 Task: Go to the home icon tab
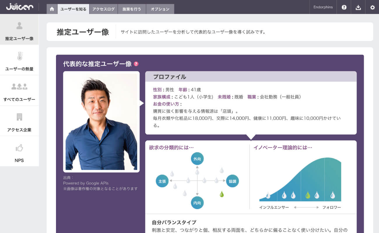tap(52, 9)
